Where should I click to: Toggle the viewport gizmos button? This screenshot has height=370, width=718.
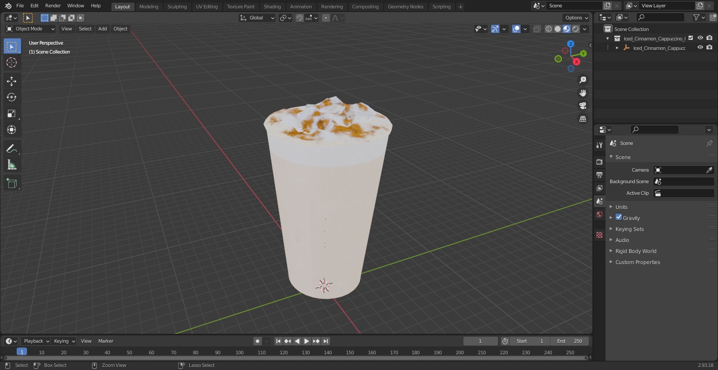point(495,29)
